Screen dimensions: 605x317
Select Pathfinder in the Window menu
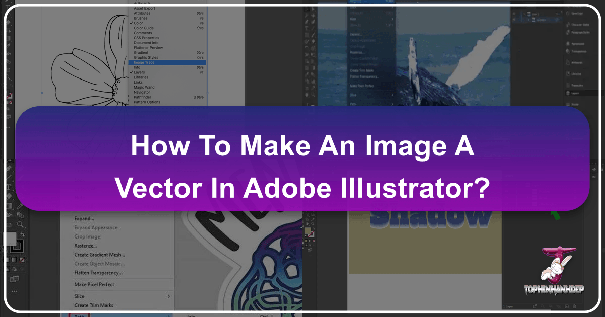click(x=143, y=97)
